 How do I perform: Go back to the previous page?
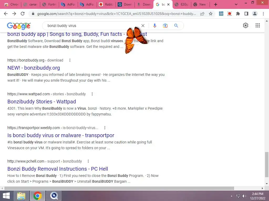(6, 14)
